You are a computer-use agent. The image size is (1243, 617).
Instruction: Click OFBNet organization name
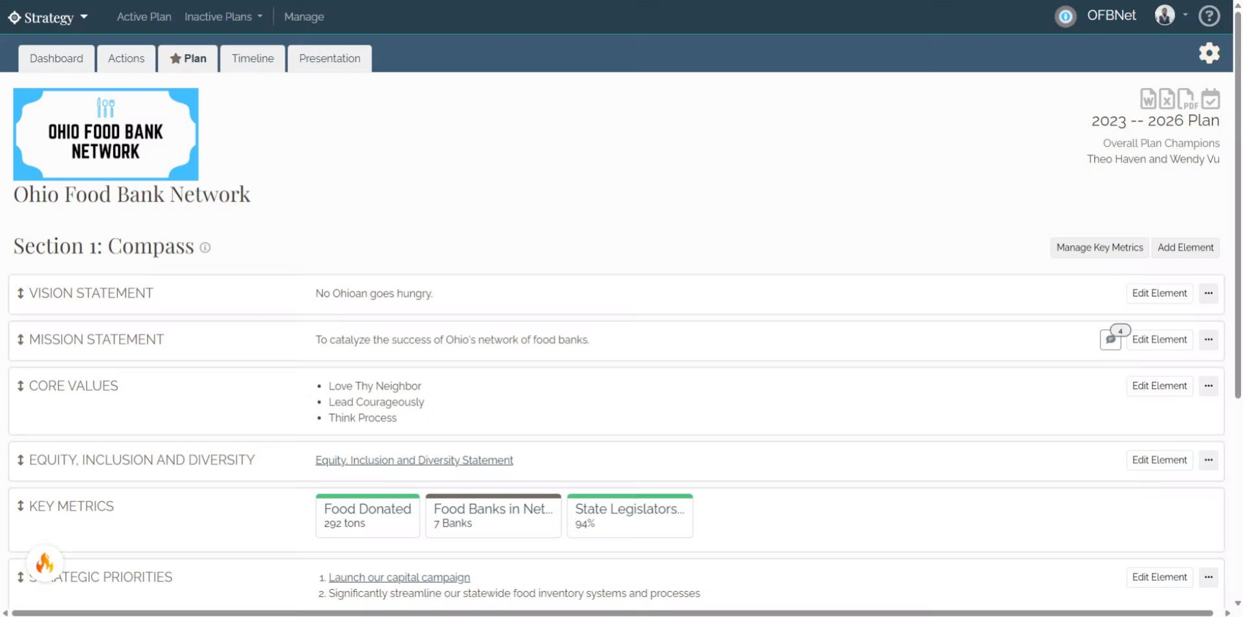1111,16
